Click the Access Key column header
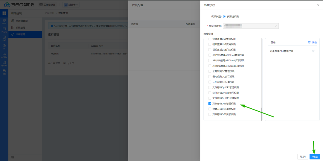Image resolution: width=323 pixels, height=161 pixels. click(97, 46)
